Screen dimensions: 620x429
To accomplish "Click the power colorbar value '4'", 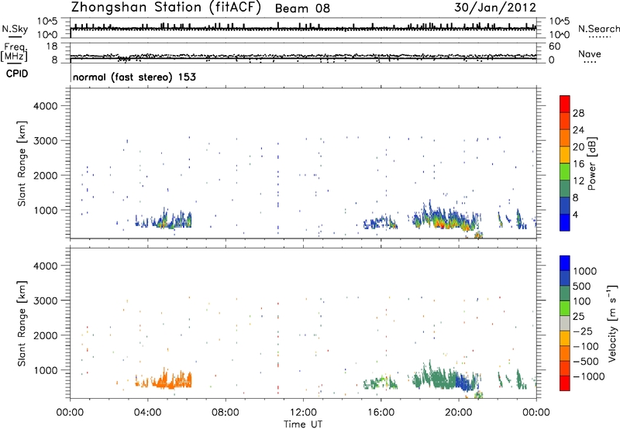I will [x=576, y=214].
